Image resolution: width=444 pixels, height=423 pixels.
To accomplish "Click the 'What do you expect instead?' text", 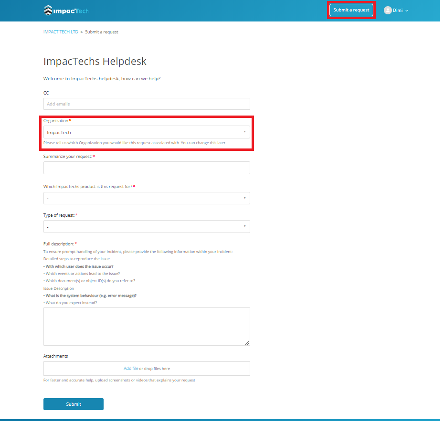I will (70, 303).
